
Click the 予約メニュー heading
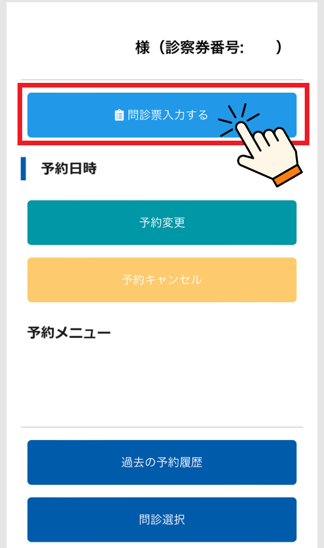click(69, 333)
